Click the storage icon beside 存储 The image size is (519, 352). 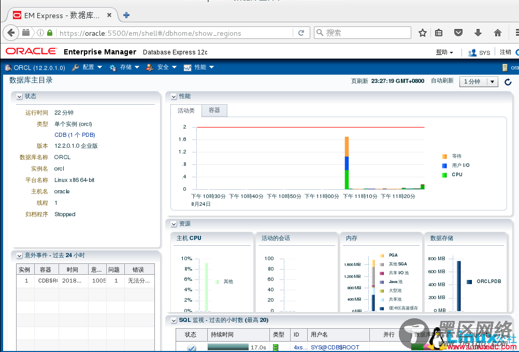click(x=113, y=67)
